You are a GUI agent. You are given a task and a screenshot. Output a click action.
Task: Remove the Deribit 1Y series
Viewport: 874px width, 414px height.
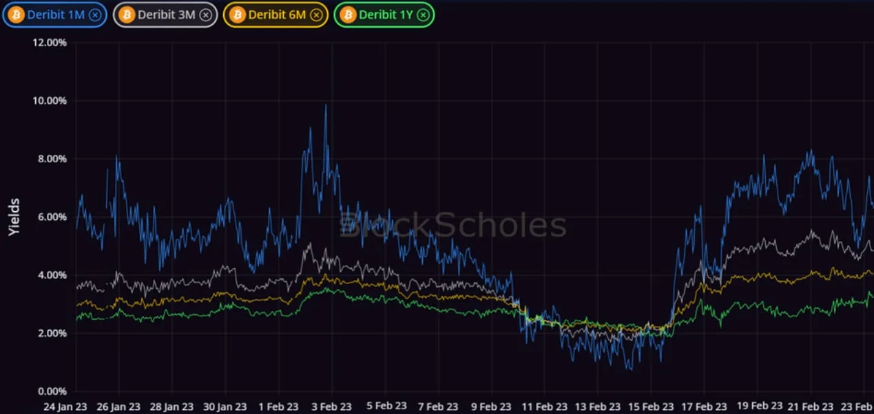coord(423,14)
